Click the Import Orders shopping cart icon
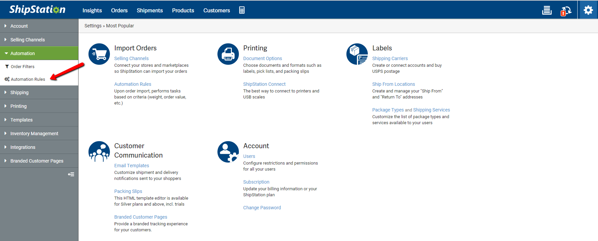This screenshot has width=598, height=241. pyautogui.click(x=99, y=54)
